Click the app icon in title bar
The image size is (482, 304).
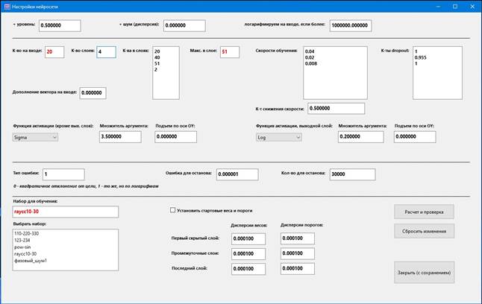coord(6,6)
